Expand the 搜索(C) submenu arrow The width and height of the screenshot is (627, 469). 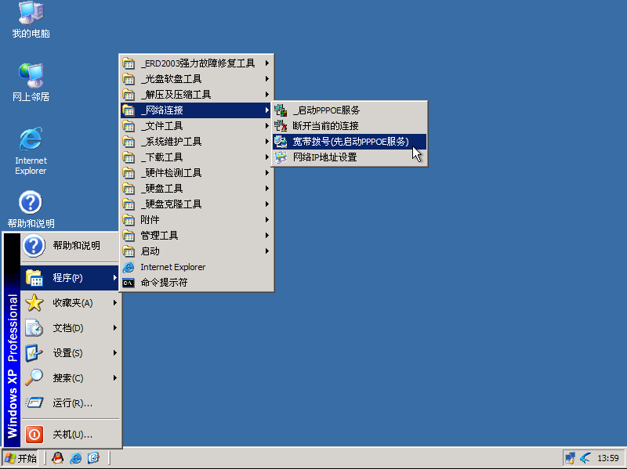click(x=114, y=377)
